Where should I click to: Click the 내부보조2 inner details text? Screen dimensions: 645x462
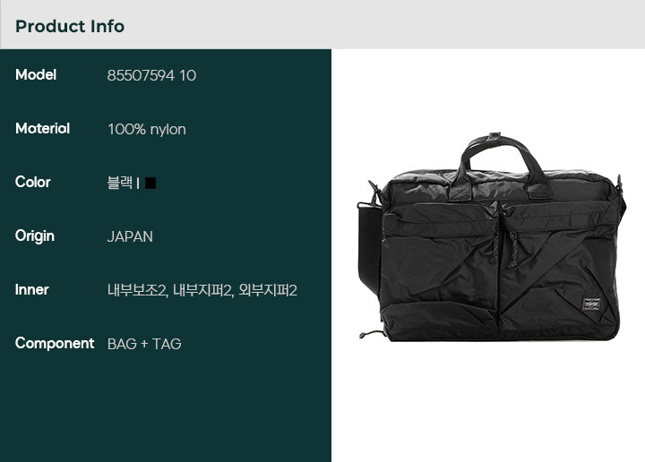(x=137, y=290)
